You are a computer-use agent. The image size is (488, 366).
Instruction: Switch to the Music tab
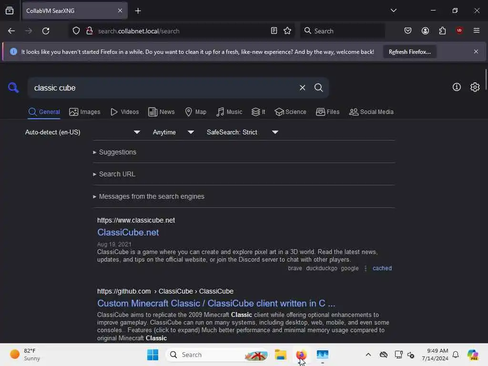229,112
